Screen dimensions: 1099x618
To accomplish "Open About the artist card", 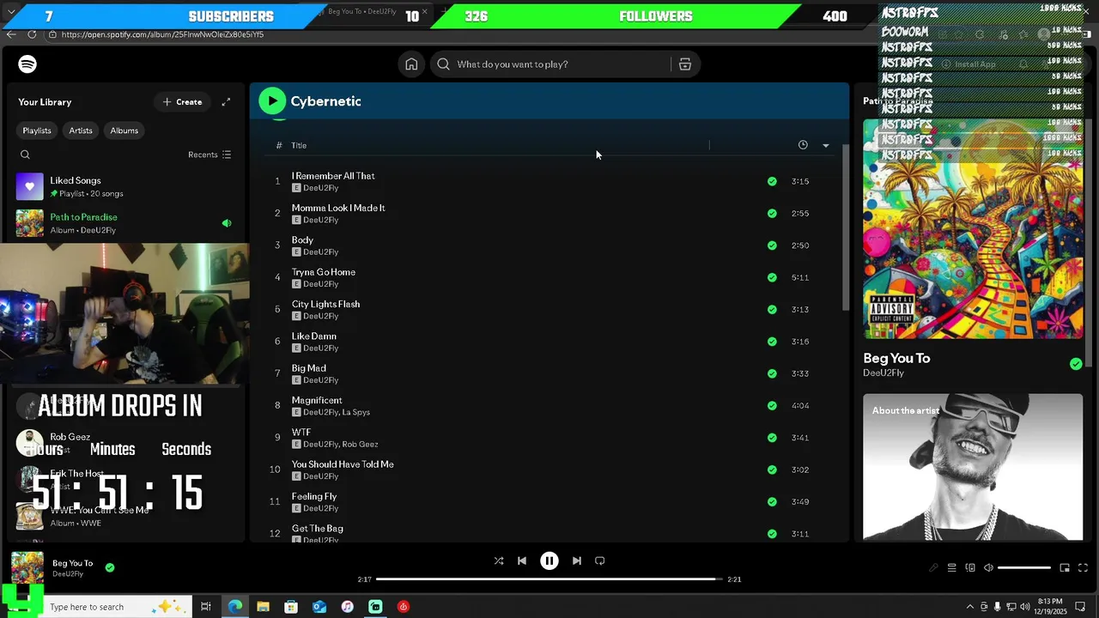I will click(973, 467).
